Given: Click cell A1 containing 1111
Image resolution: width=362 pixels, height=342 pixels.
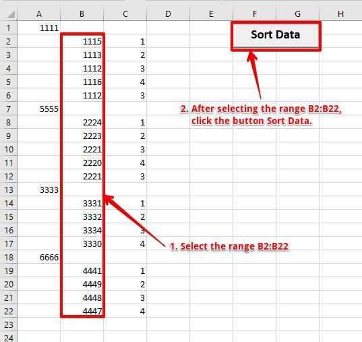Looking at the screenshot, I should [39, 28].
